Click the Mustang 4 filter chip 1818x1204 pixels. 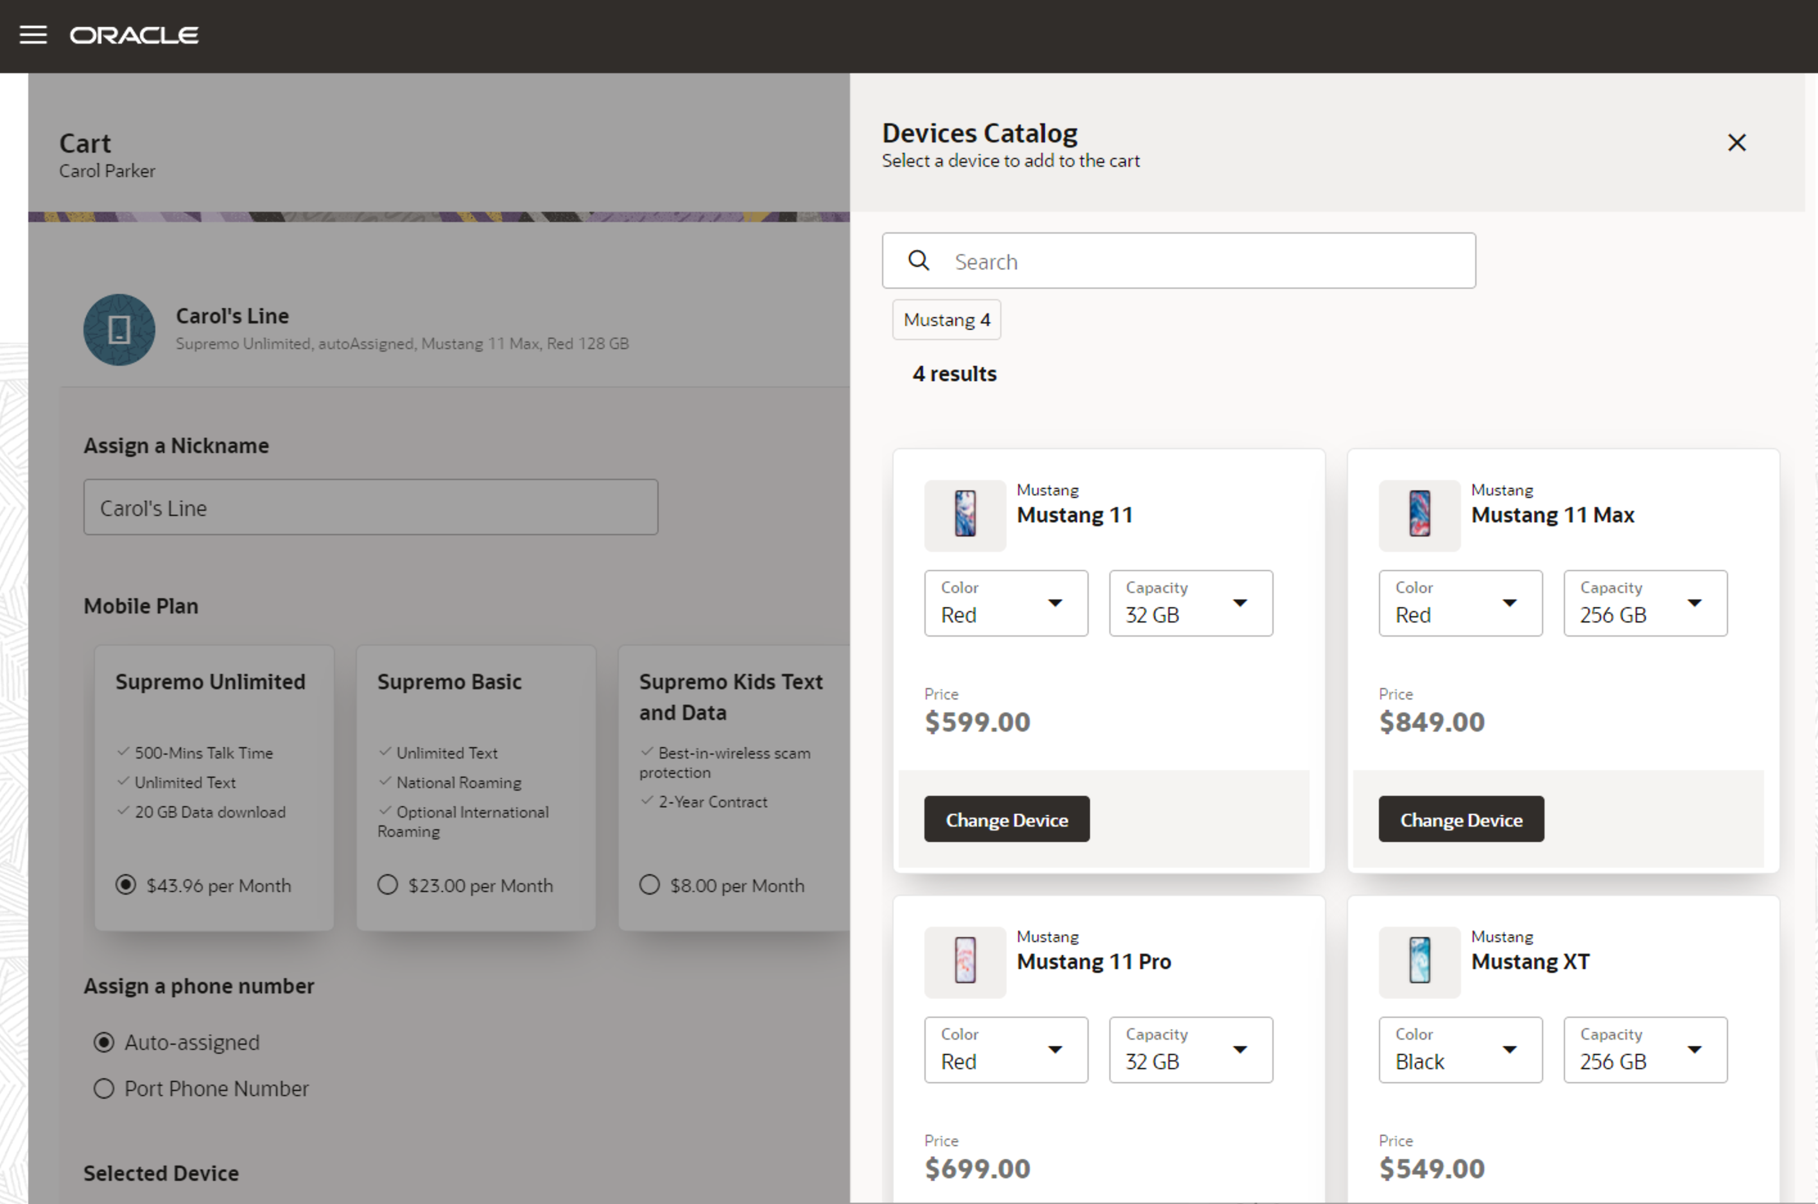tap(946, 320)
